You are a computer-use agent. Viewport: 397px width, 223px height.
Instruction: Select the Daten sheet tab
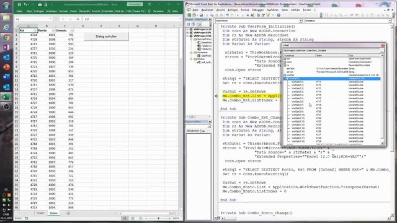click(54, 213)
